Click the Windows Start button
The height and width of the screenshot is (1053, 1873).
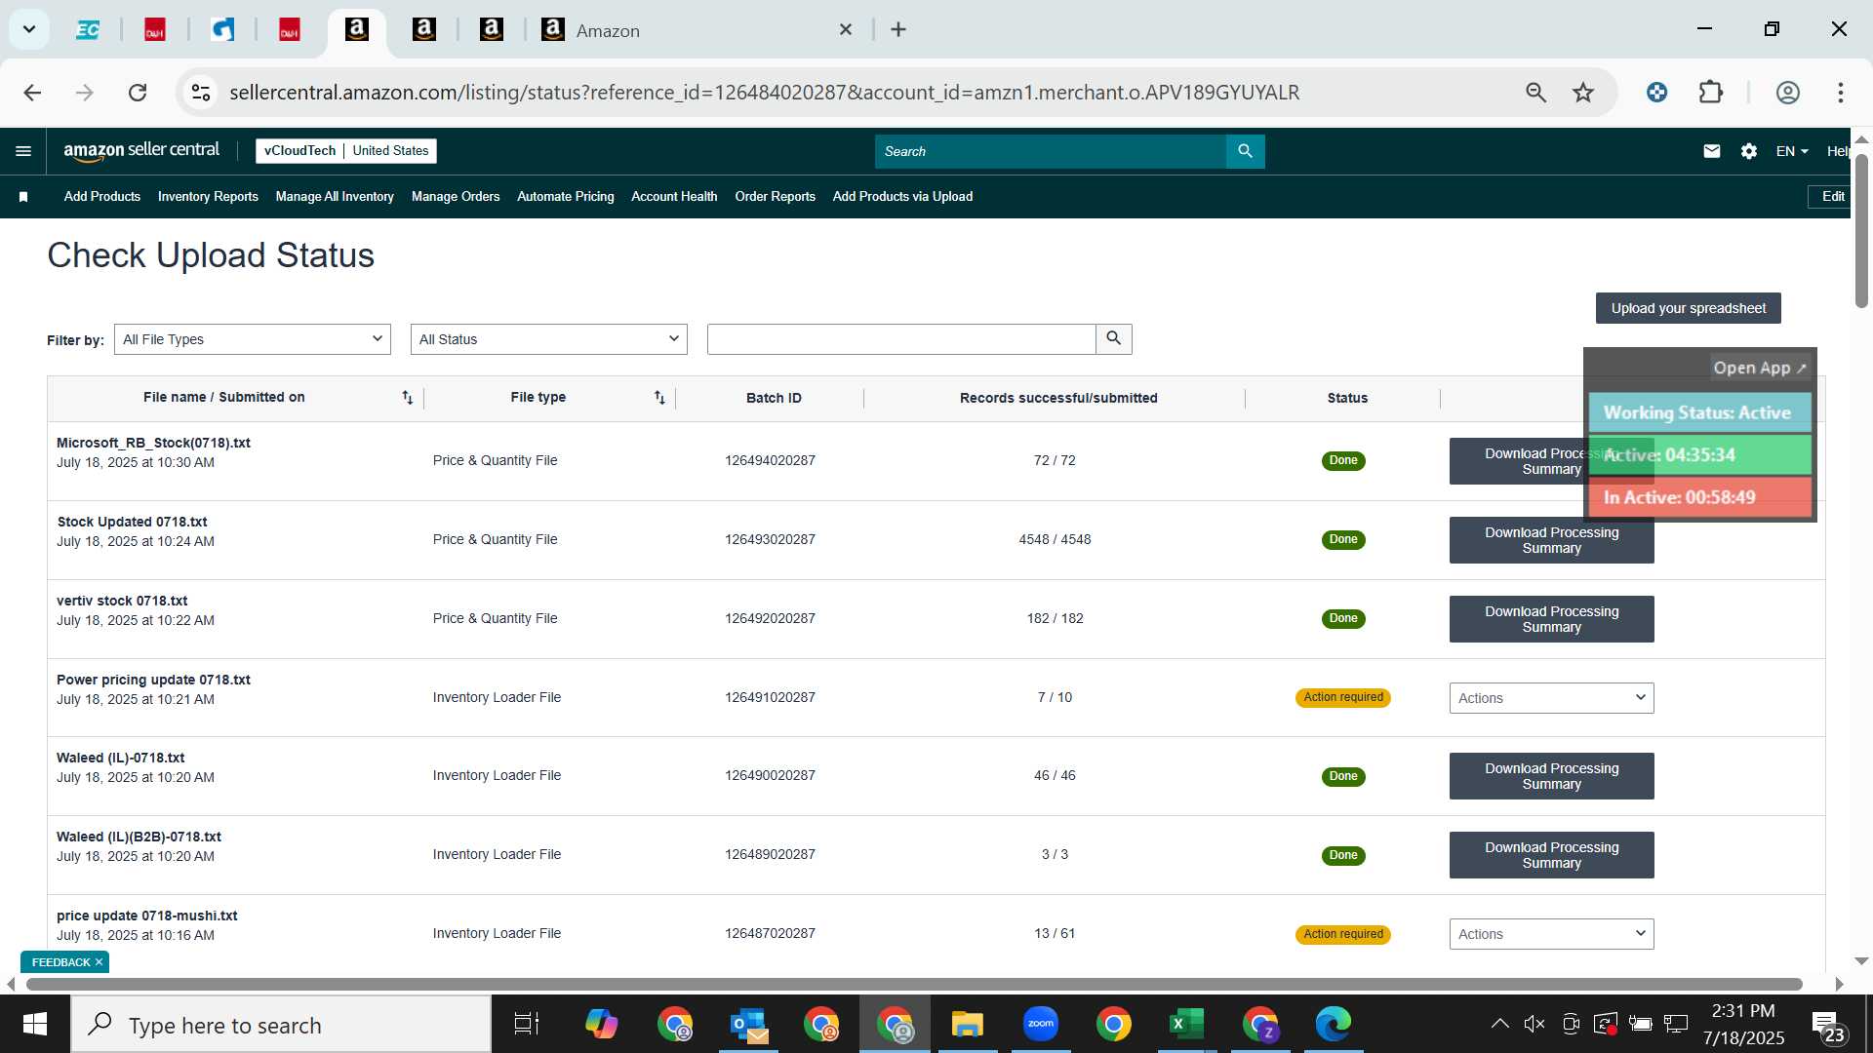[x=35, y=1024]
